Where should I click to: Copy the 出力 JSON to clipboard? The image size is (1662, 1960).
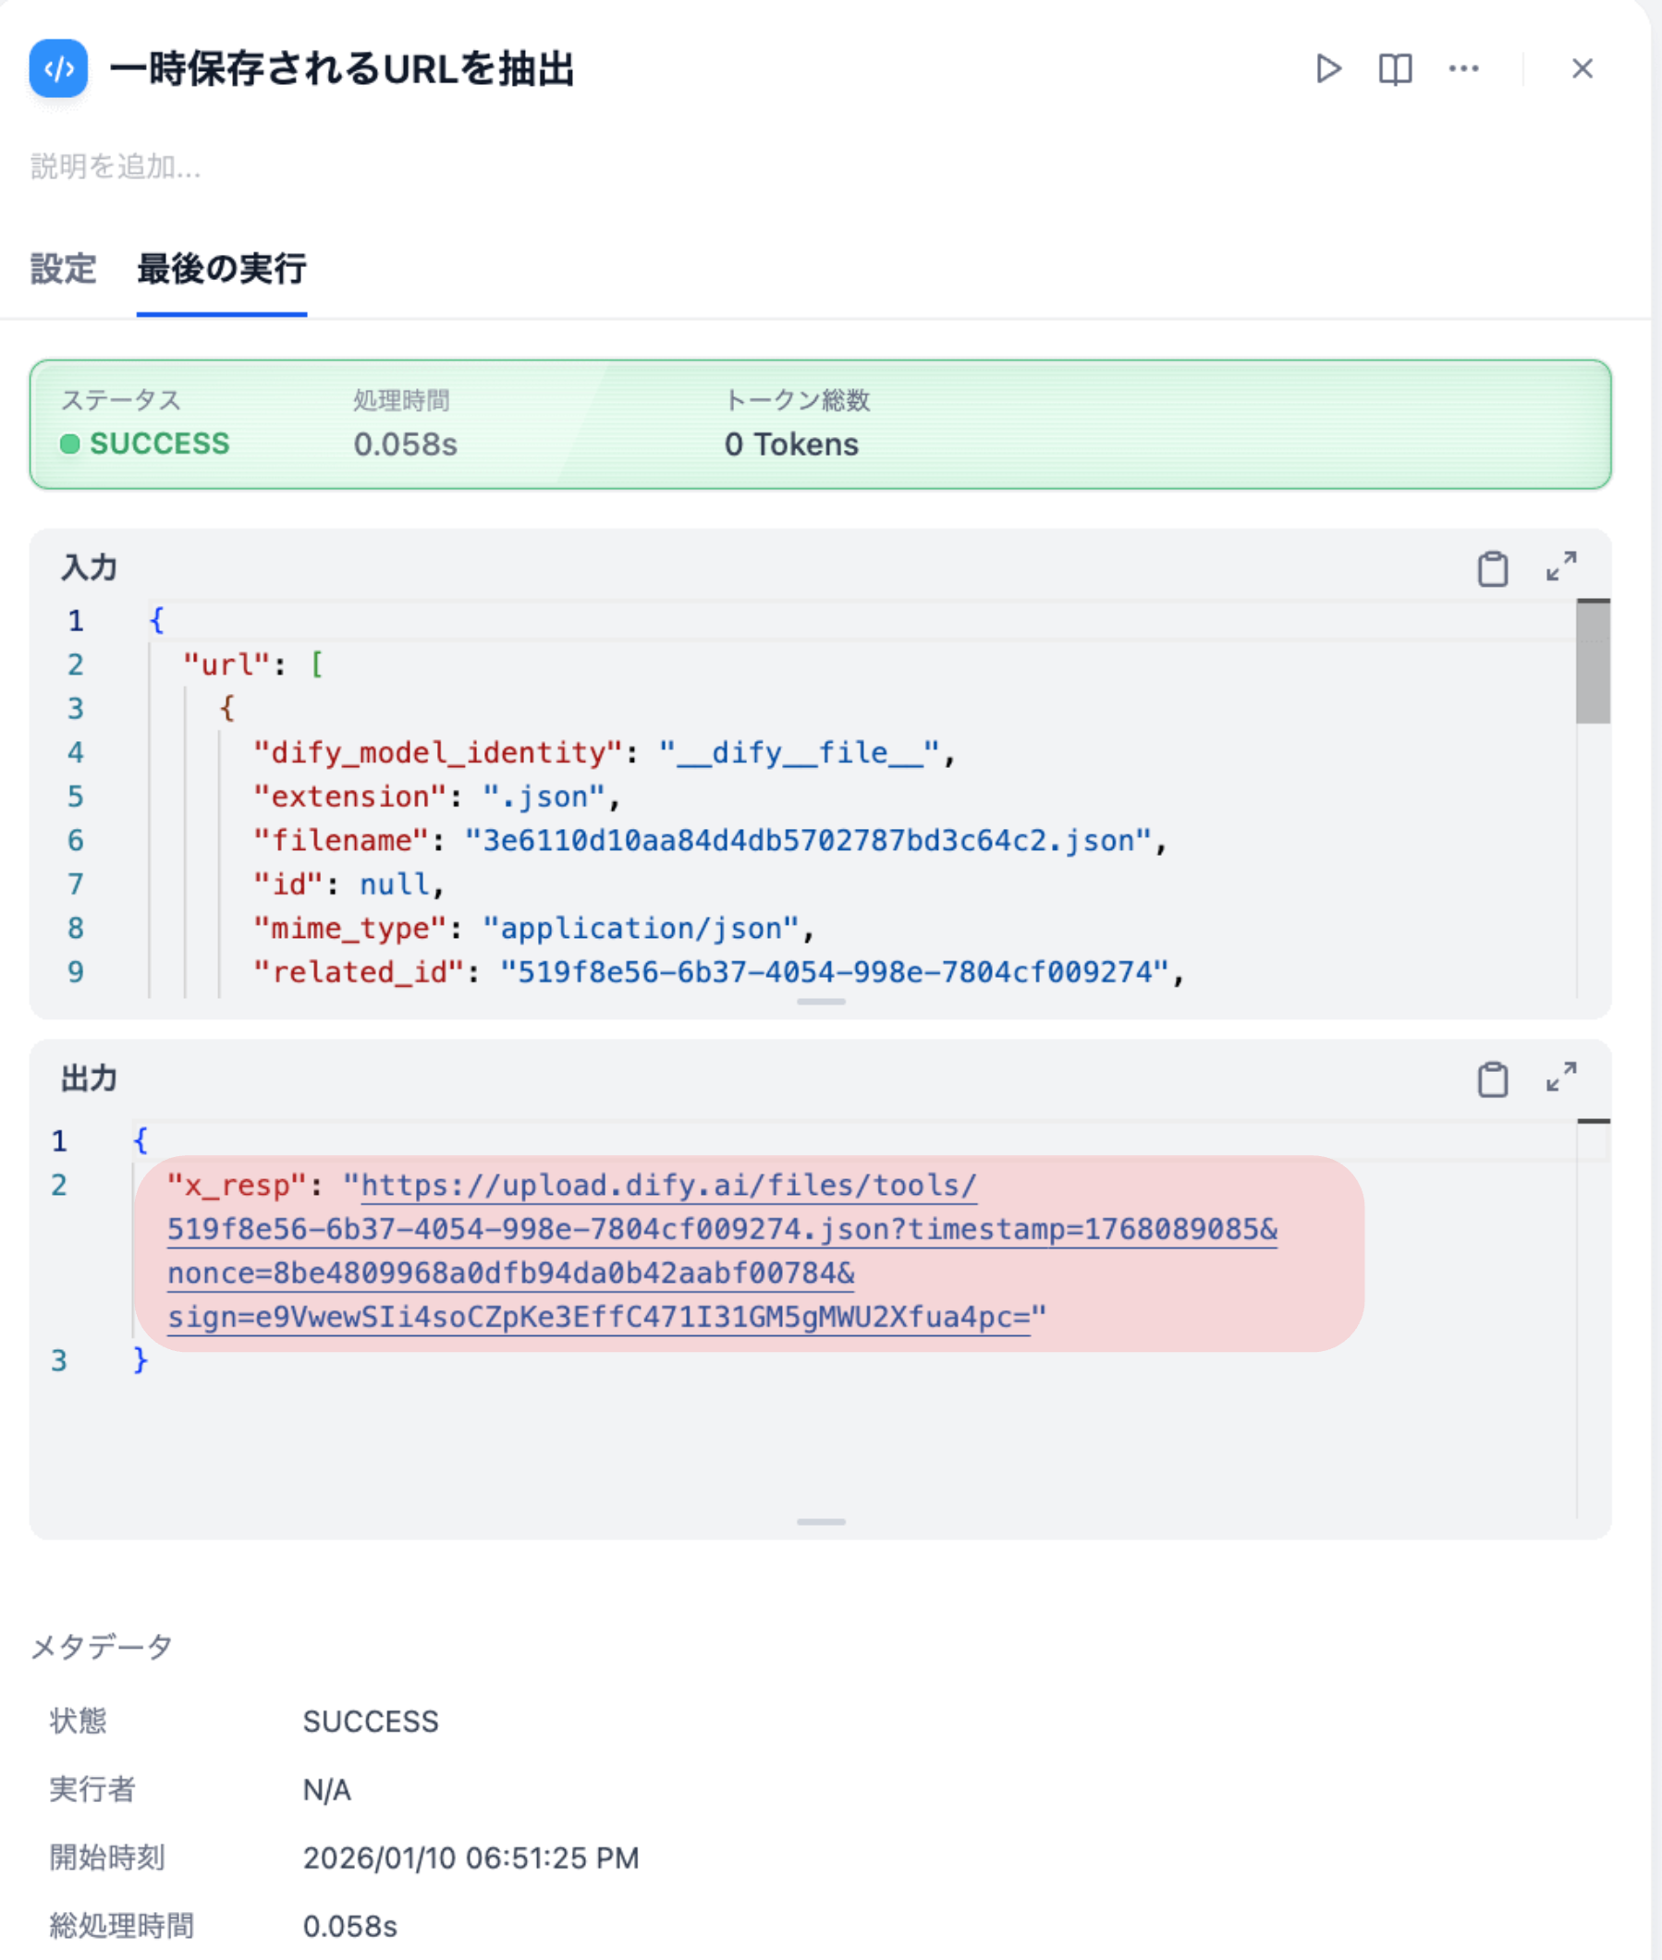point(1493,1079)
